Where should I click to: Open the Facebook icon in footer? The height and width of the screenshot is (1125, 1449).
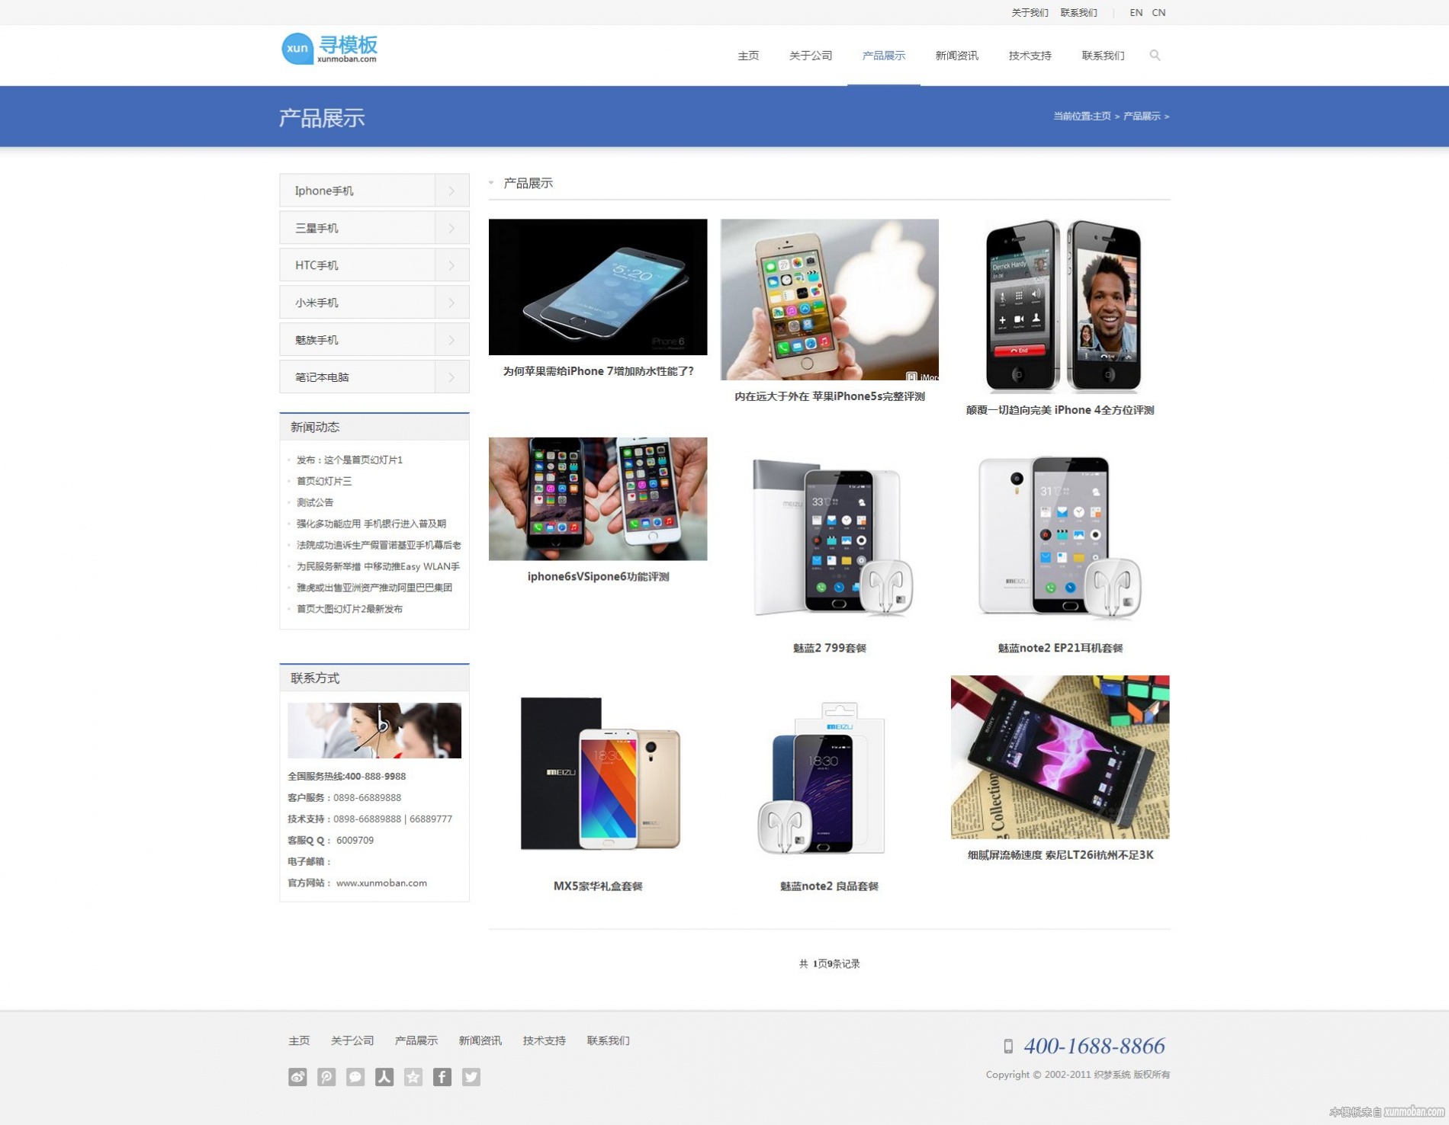(x=442, y=1076)
